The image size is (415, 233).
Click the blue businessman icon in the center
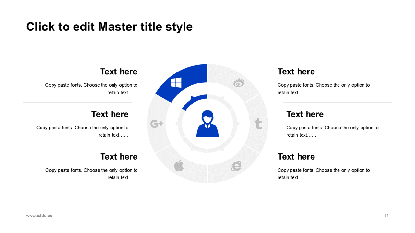207,124
